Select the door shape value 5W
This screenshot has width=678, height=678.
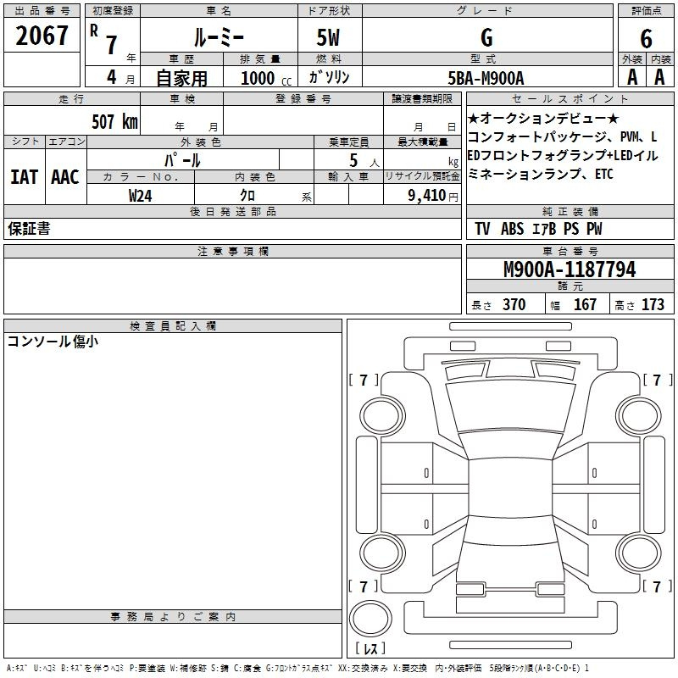tap(330, 37)
